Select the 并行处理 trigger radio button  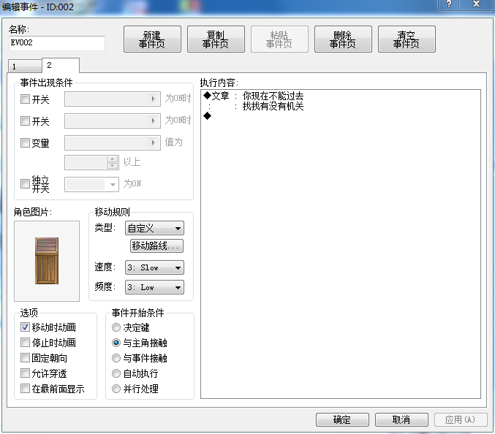(116, 389)
